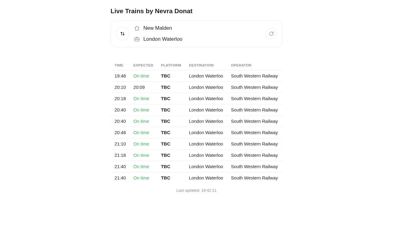Click London Waterloo destination in 20:48 row
Image resolution: width=393 pixels, height=245 pixels.
click(206, 133)
